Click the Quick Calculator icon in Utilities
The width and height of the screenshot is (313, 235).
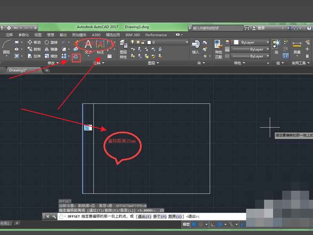[308, 56]
